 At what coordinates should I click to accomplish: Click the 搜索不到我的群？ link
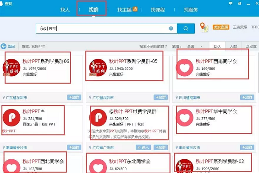pyautogui.click(x=153, y=47)
